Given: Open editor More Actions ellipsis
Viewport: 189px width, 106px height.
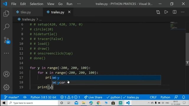Looking at the screenshot, I should pyautogui.click(x=183, y=12).
